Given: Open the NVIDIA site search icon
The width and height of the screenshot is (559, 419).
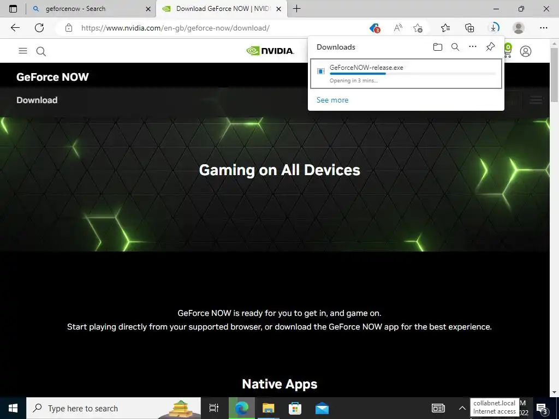Looking at the screenshot, I should coord(41,51).
